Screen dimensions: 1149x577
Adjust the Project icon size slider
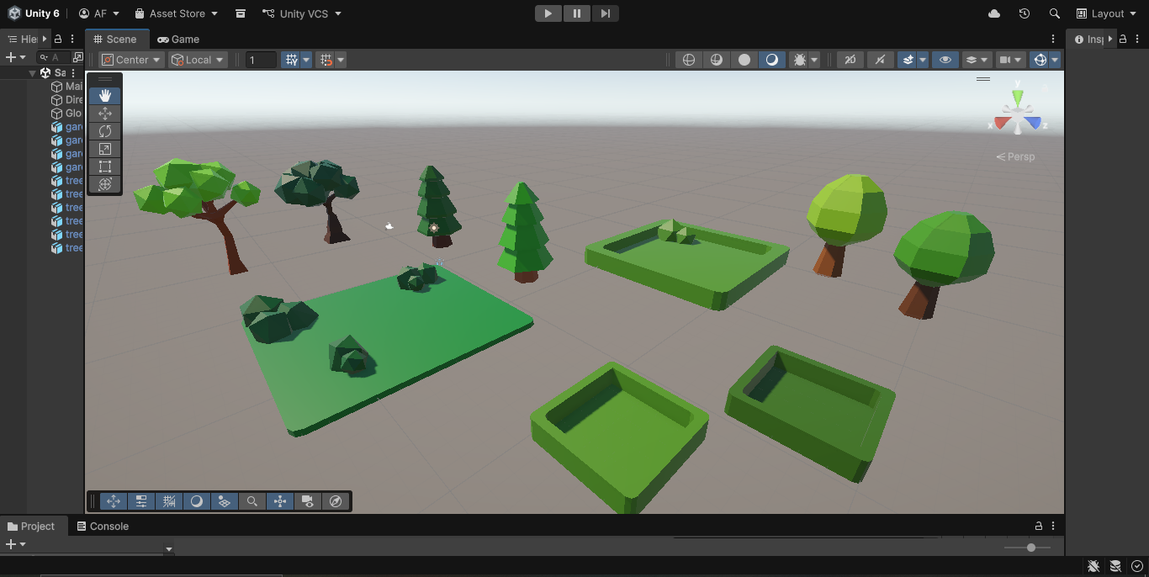(1031, 548)
